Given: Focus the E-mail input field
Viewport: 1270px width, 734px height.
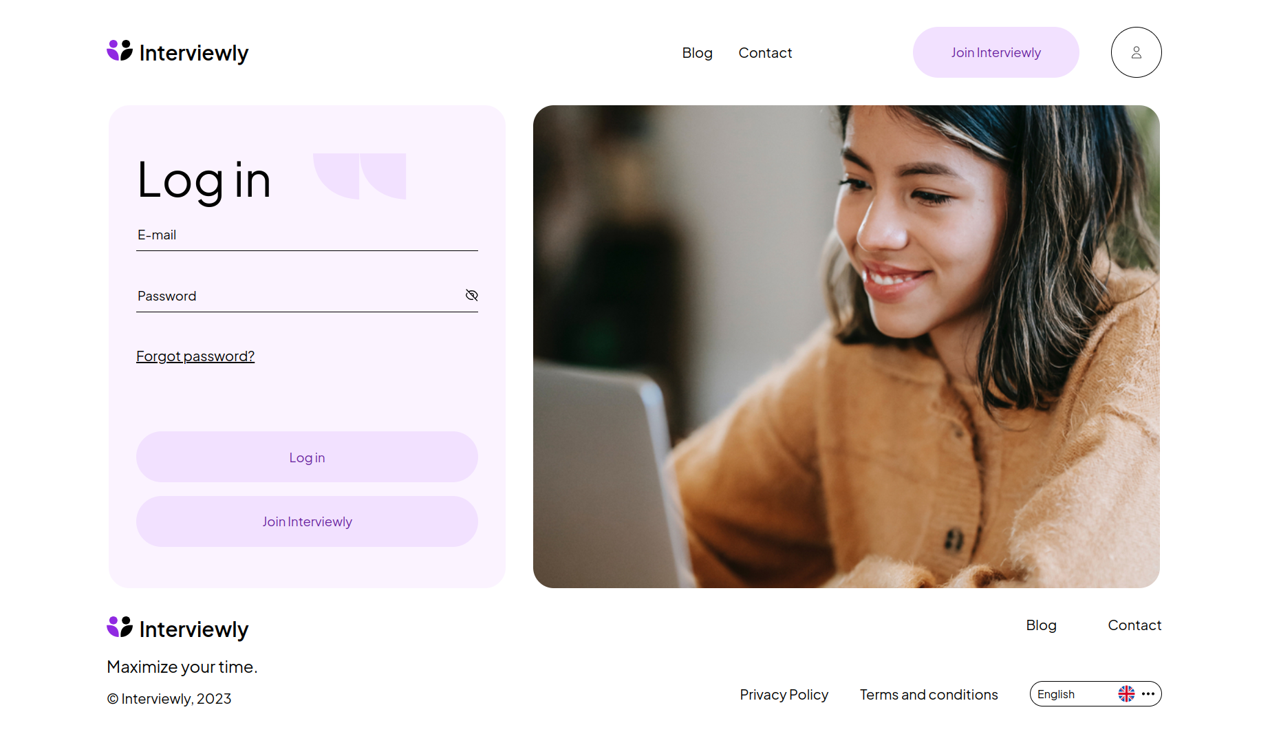Looking at the screenshot, I should click(307, 235).
